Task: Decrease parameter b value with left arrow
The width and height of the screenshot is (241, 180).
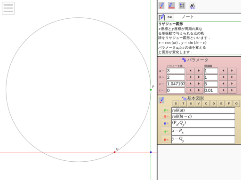Action: [x=191, y=77]
